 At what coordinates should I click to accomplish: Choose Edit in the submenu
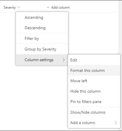pos(94,60)
